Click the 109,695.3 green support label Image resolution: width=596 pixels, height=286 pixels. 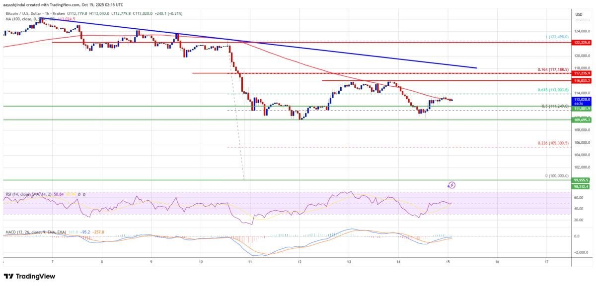point(582,119)
